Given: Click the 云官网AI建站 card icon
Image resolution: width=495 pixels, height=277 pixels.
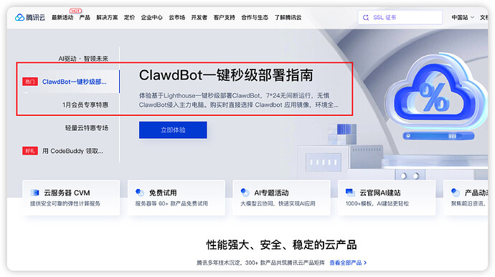Looking at the screenshot, I should (350, 193).
